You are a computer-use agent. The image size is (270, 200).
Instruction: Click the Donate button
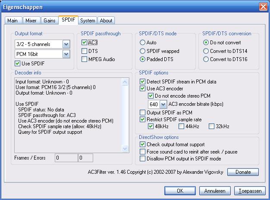click(x=243, y=172)
